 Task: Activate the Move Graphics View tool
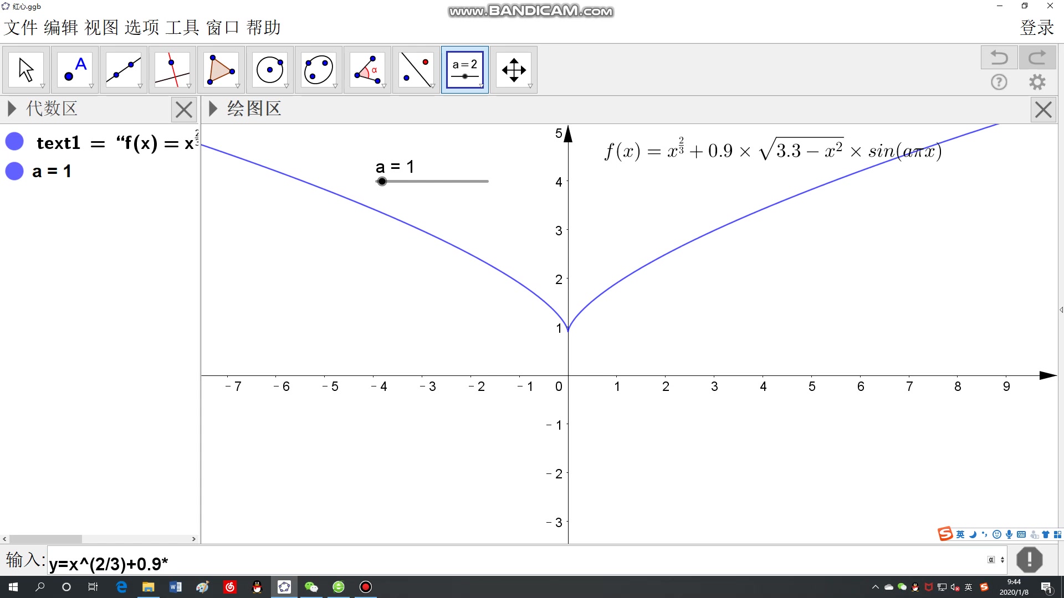click(514, 70)
